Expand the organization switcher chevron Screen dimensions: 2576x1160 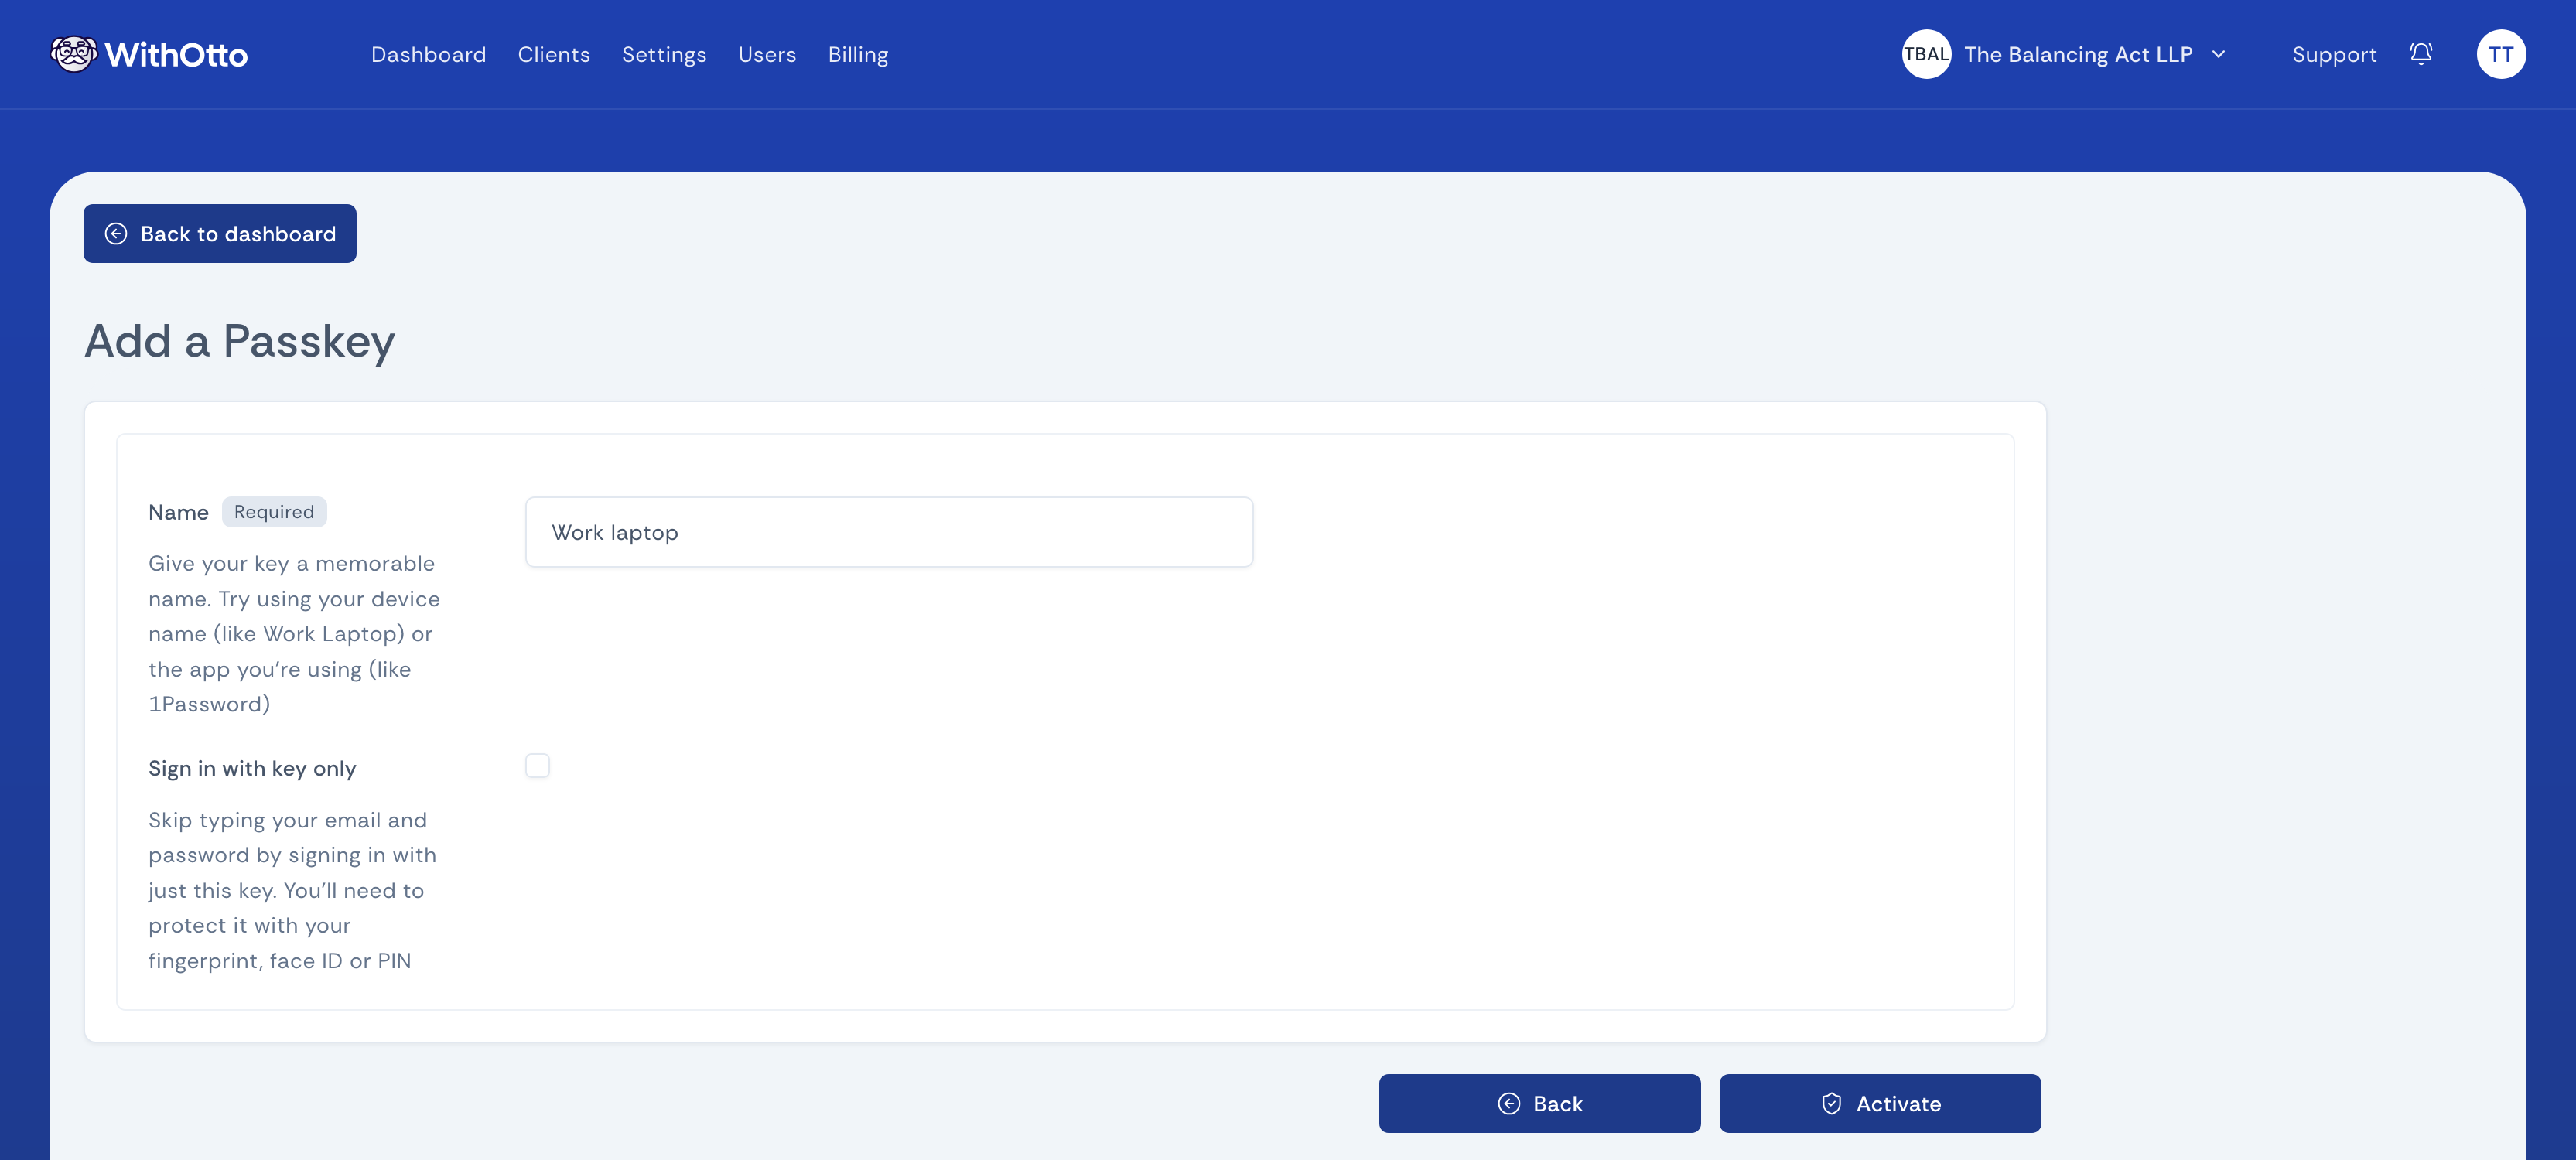pos(2218,54)
